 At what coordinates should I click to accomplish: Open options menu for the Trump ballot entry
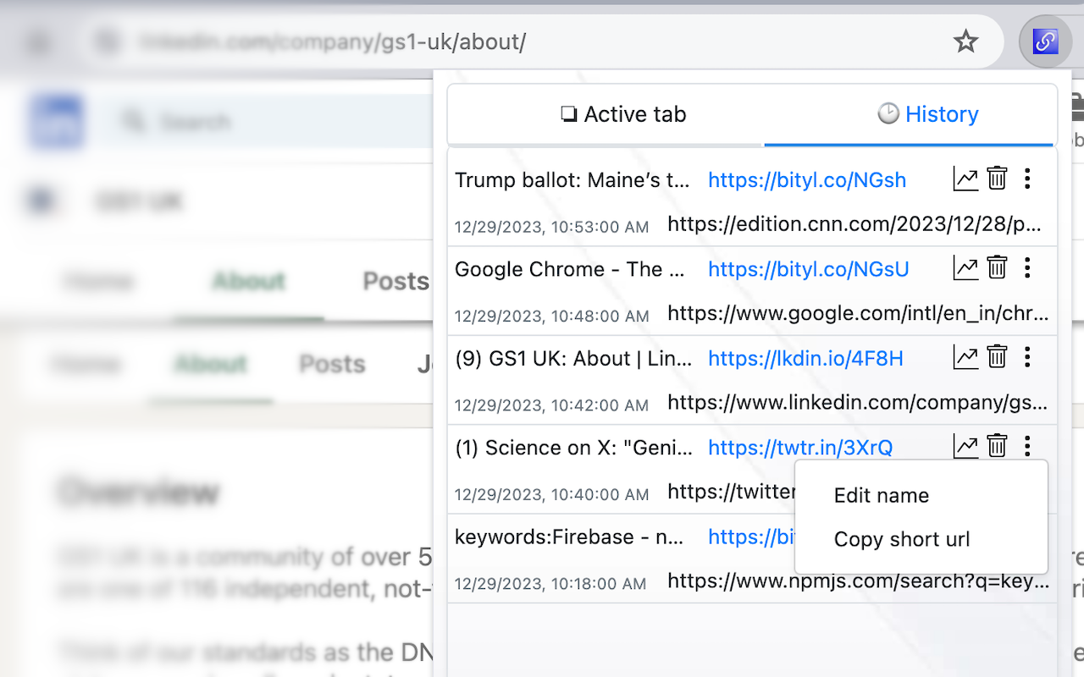pos(1027,179)
